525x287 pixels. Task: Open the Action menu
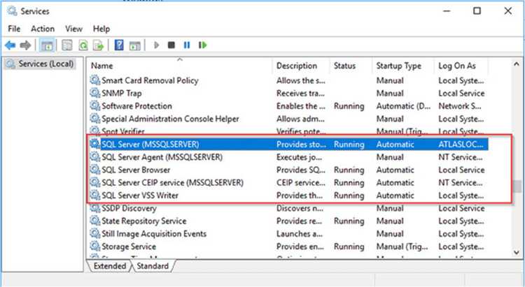[x=43, y=29]
